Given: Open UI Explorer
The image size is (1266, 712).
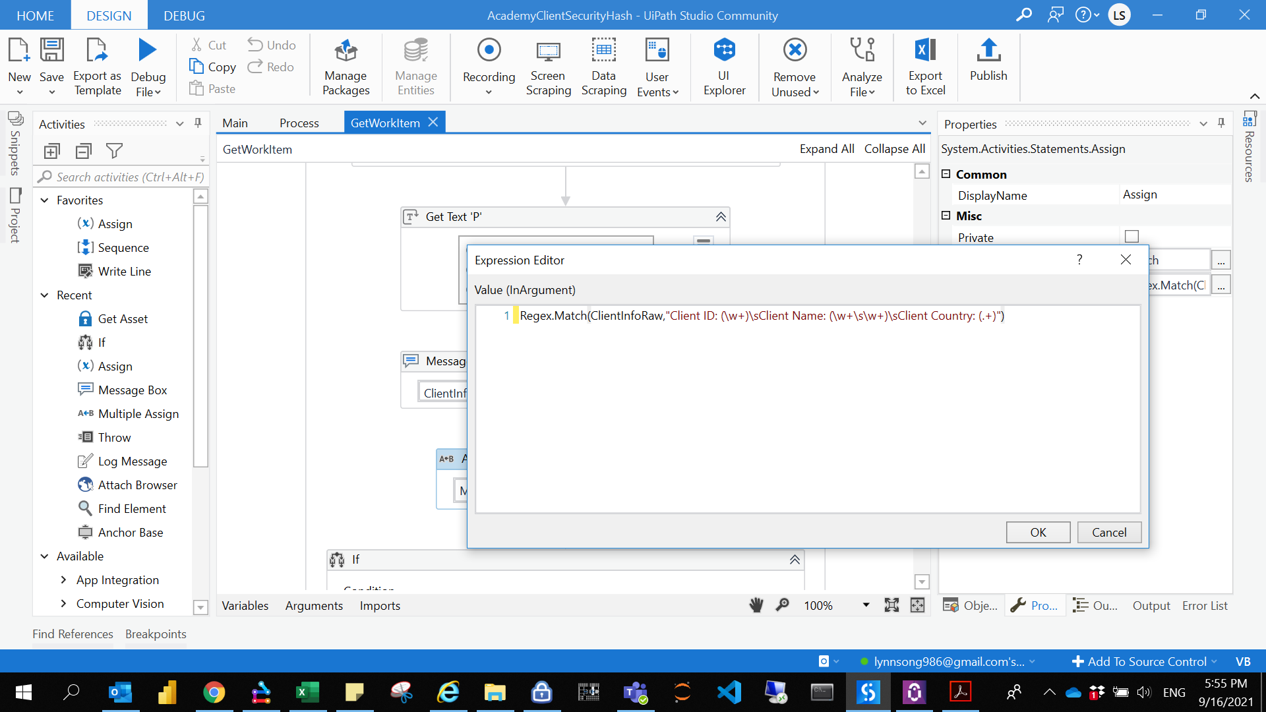Looking at the screenshot, I should [724, 67].
